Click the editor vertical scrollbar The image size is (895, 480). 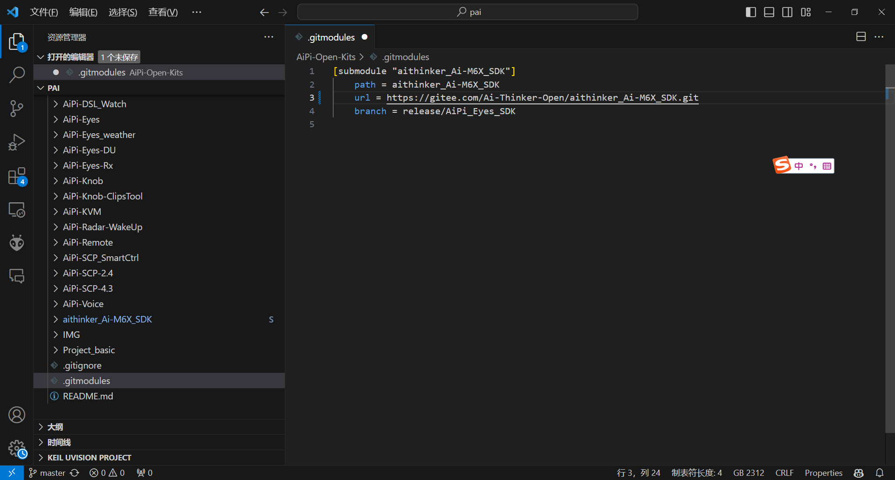890,248
